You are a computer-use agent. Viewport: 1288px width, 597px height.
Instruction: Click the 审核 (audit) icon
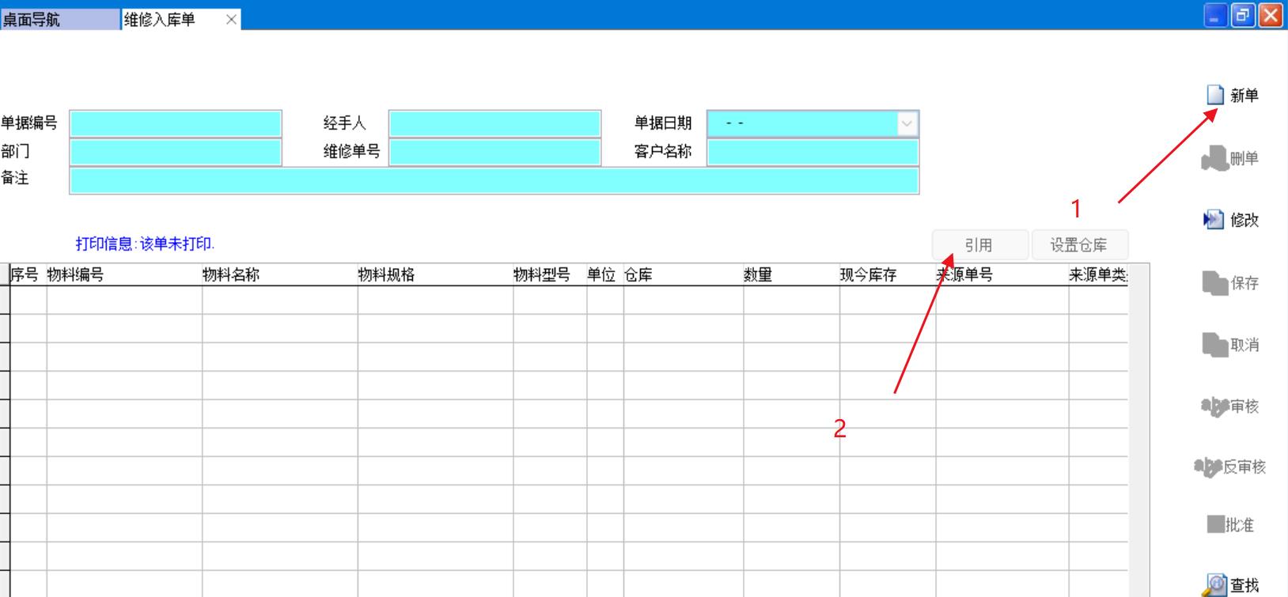(x=1214, y=406)
